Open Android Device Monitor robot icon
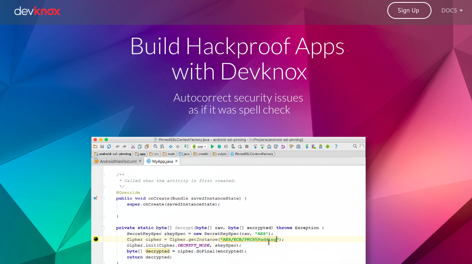The image size is (472, 264). [x=328, y=146]
